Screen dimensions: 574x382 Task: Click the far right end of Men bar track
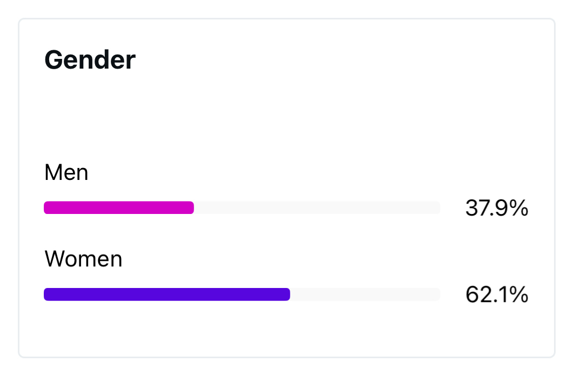coord(438,208)
